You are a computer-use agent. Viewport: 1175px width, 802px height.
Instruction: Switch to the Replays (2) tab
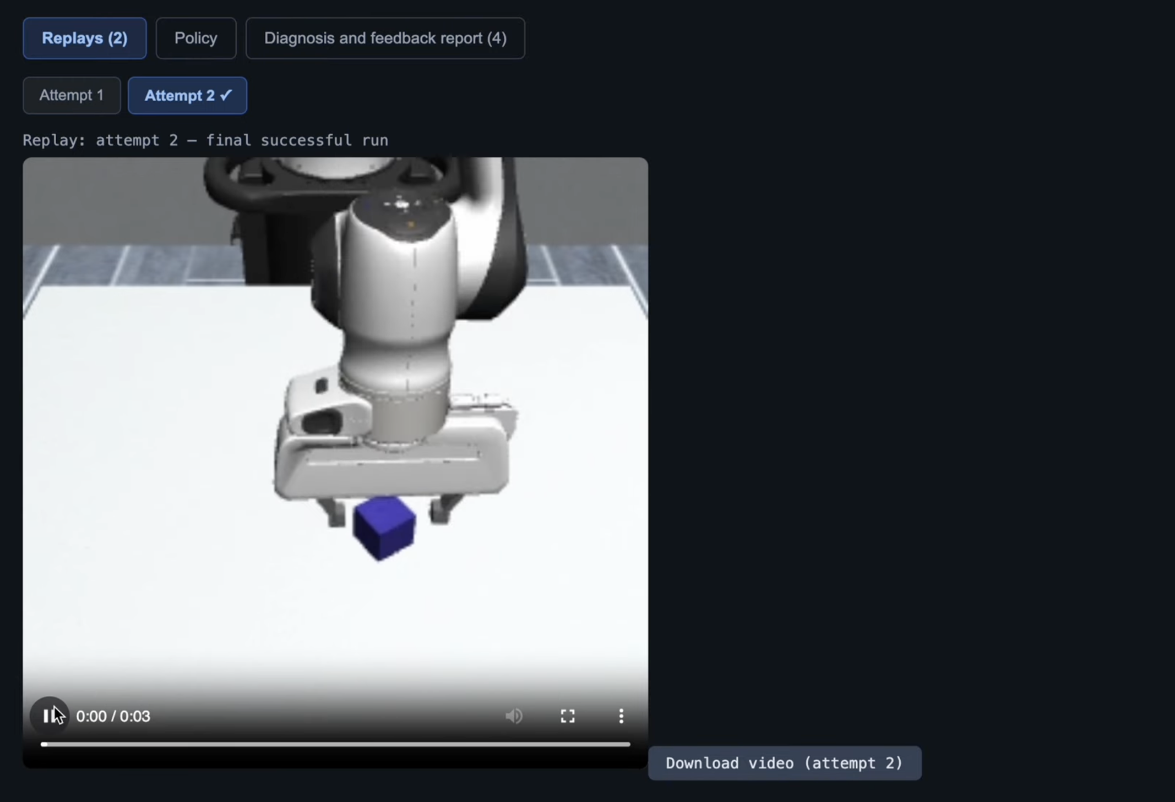(x=85, y=39)
